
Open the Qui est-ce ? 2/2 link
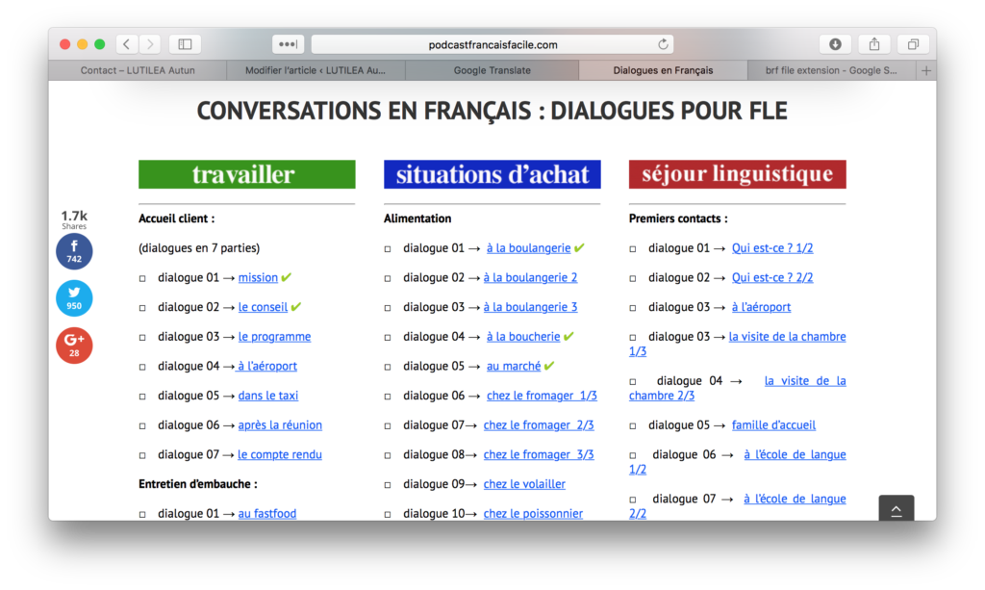[x=772, y=277]
